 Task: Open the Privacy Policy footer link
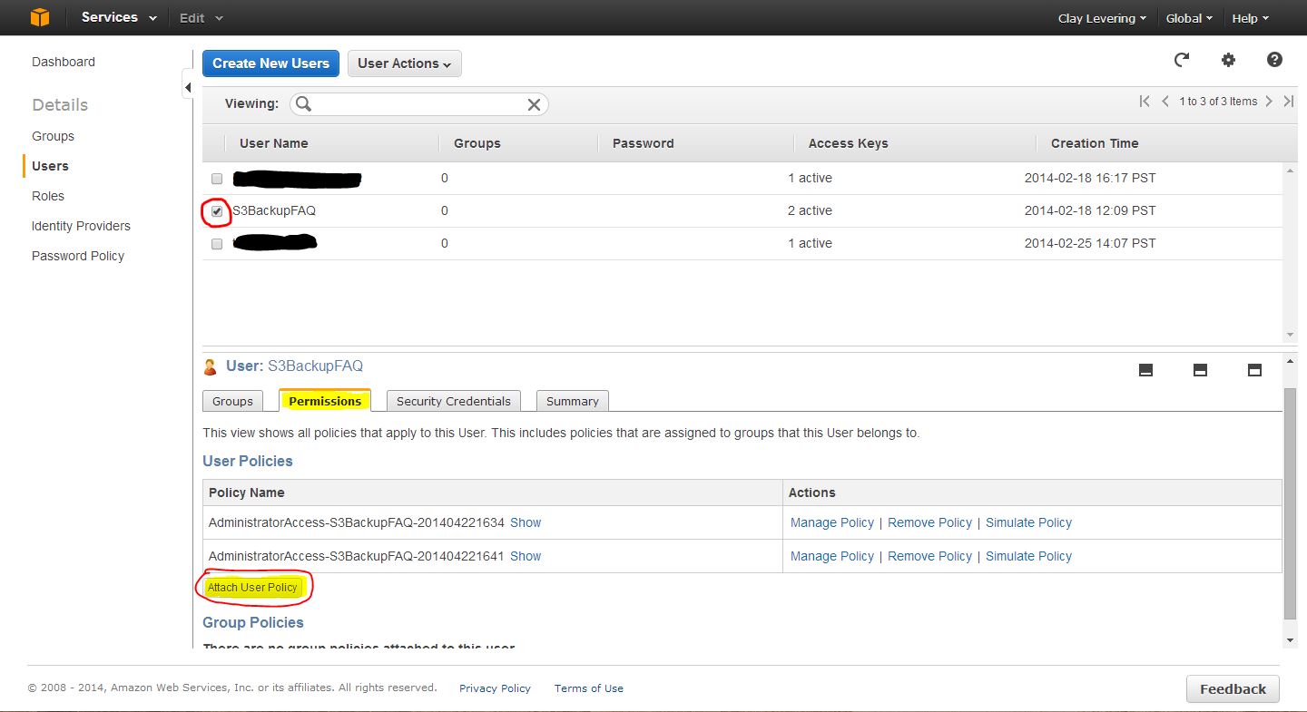(x=495, y=688)
